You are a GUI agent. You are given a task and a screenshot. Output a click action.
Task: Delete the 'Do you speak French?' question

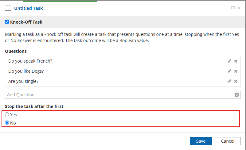click(x=236, y=61)
